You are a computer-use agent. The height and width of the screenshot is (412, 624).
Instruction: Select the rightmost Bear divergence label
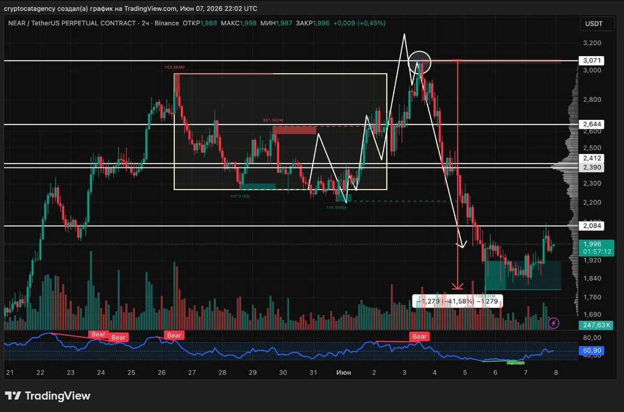(420, 336)
